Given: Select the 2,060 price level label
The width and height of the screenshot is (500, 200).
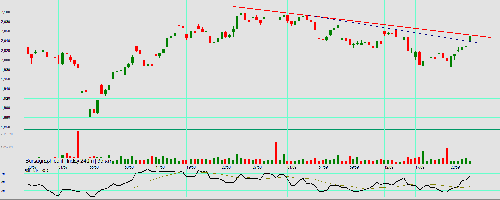Looking at the screenshot, I should (x=5, y=31).
